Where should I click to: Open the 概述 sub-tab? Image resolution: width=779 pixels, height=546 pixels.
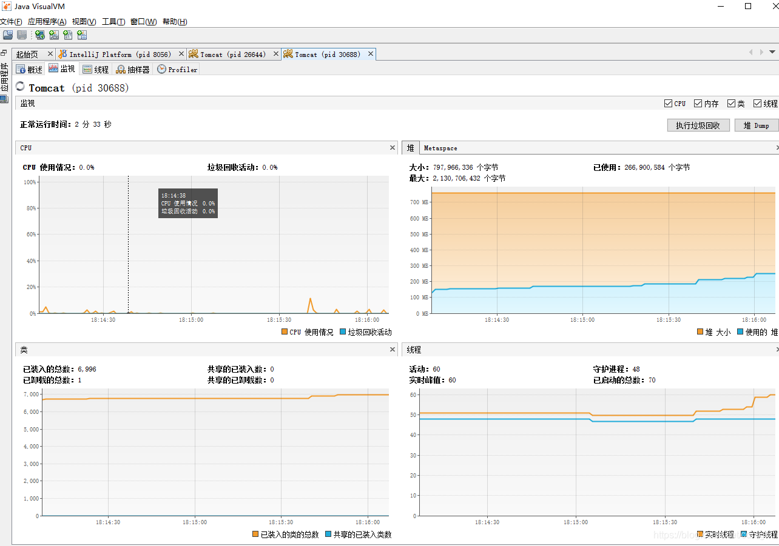(29, 70)
